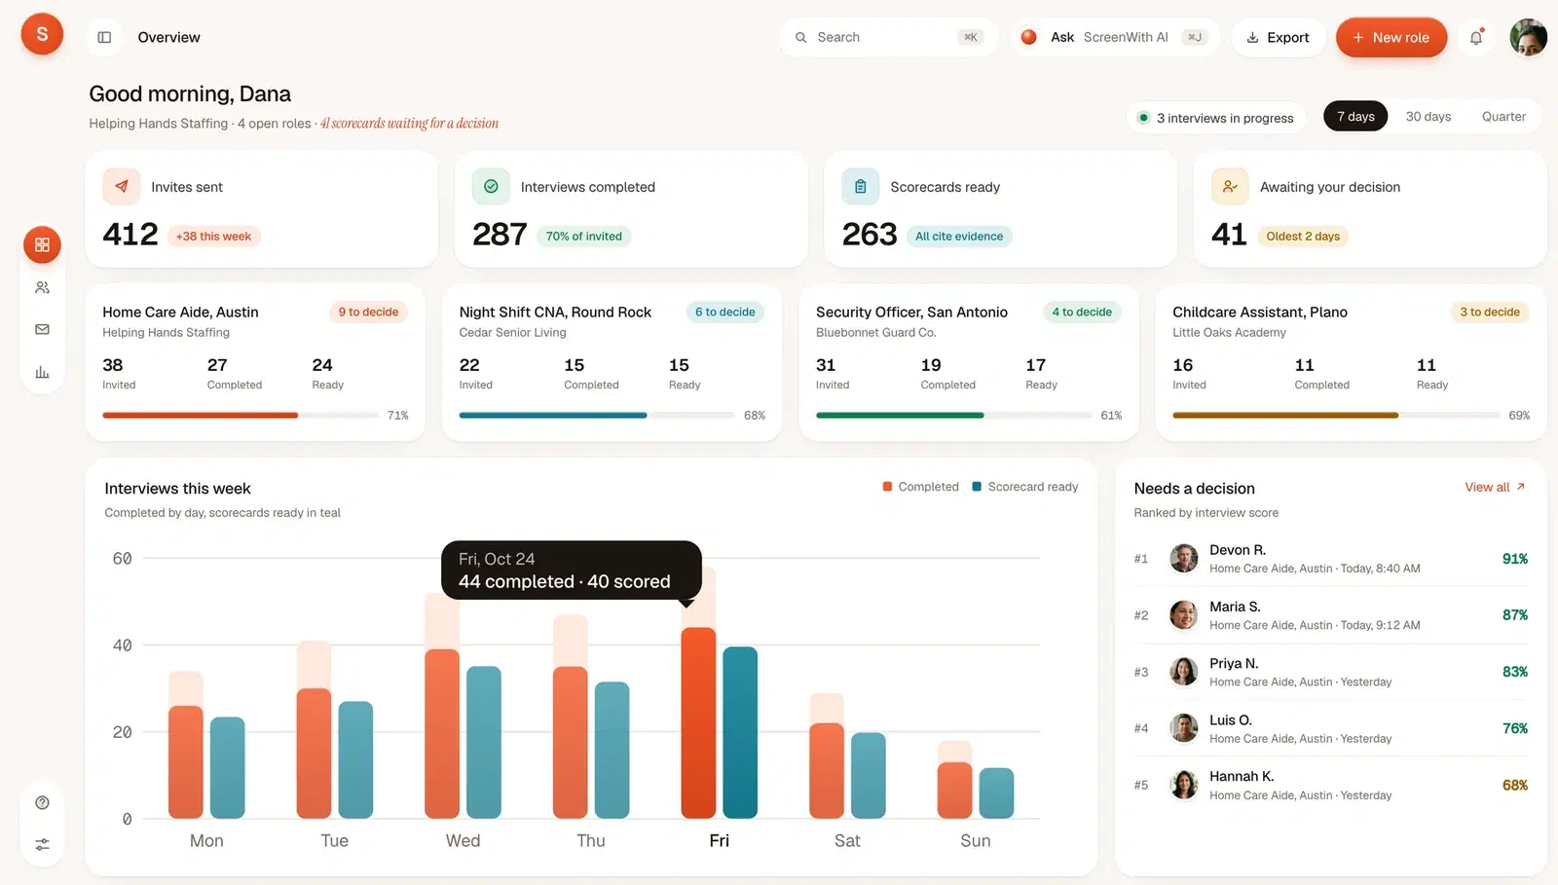
Task: Open the user profile avatar
Action: tap(1528, 37)
